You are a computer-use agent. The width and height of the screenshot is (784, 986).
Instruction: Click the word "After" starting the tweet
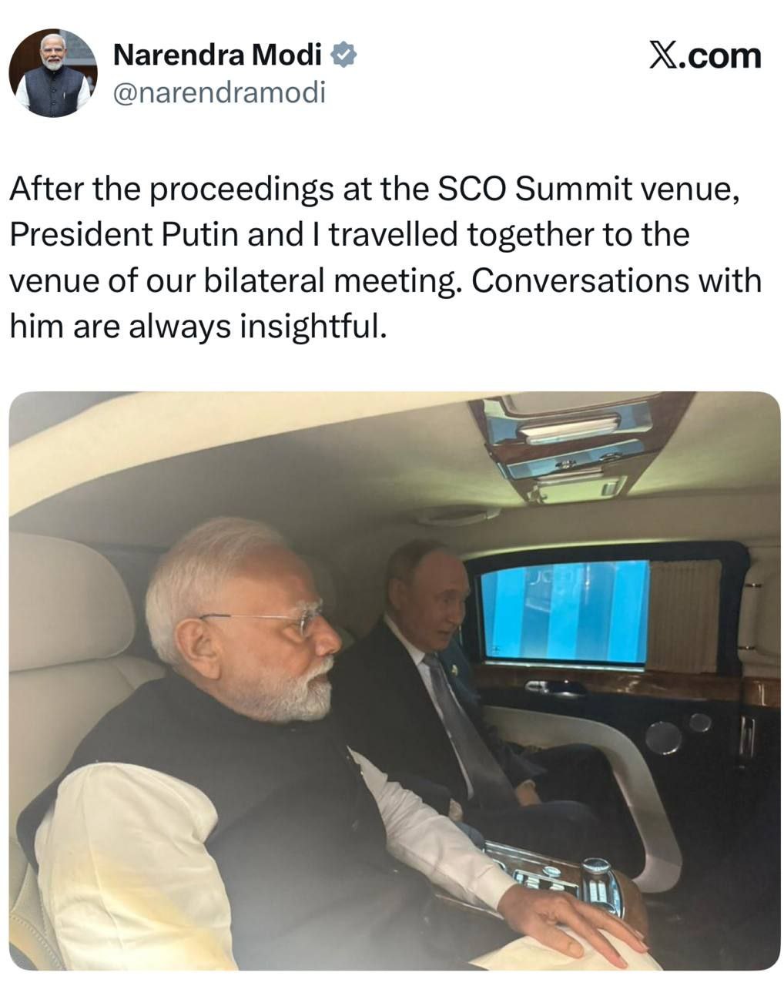point(45,190)
